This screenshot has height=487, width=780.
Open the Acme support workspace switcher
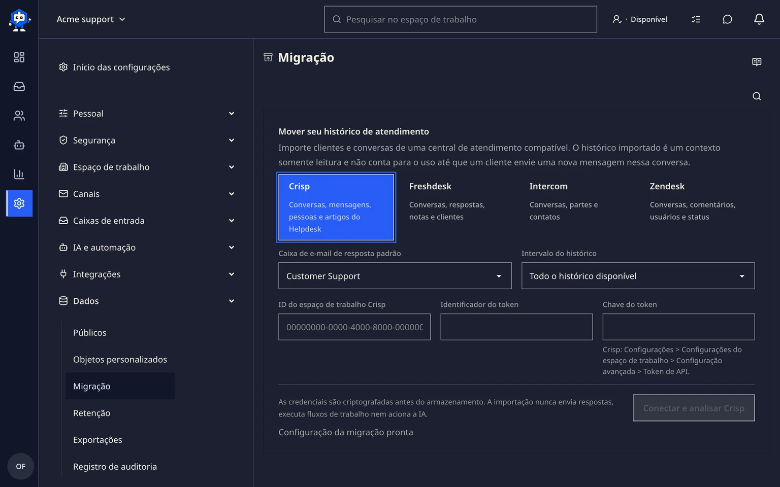(91, 19)
